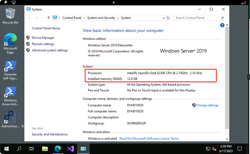Screen dimensions: 250x154
Task: Select System breadcrumb item
Action: tap(126, 18)
